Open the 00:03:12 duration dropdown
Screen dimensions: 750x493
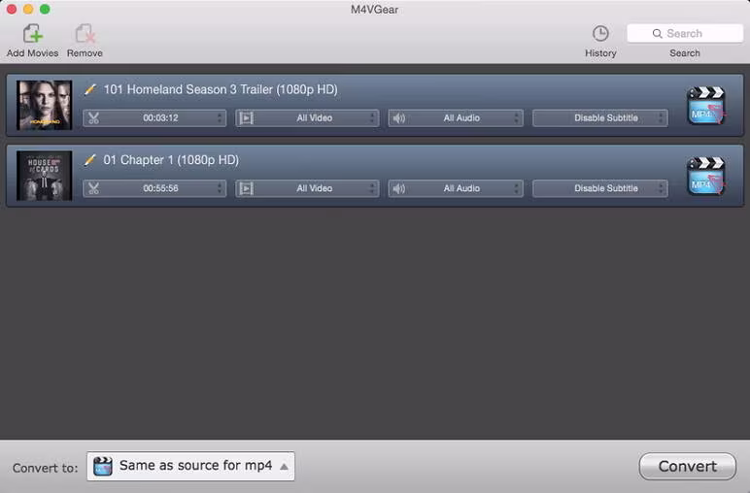point(154,118)
